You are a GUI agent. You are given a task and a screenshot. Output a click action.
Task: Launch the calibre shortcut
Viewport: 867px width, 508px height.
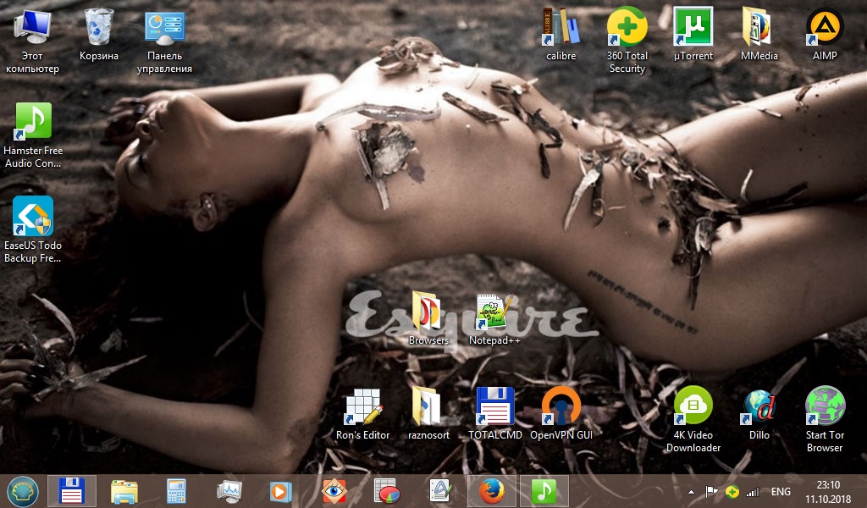(x=561, y=34)
